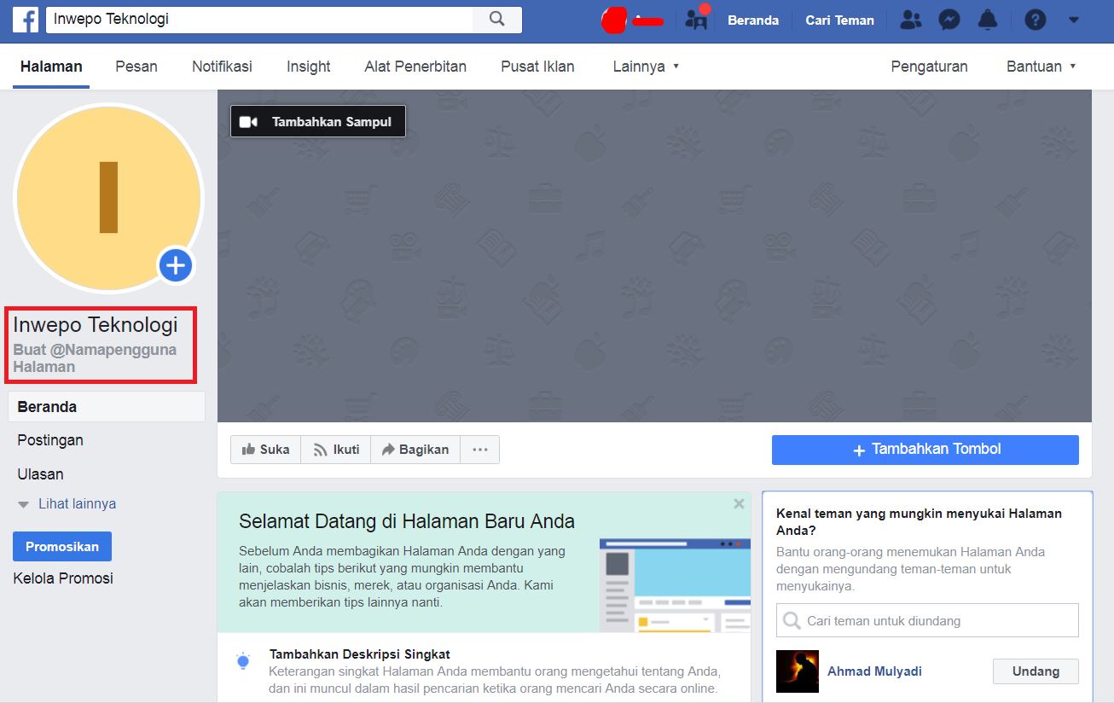1114x703 pixels.
Task: Open the Messenger icon
Action: pyautogui.click(x=949, y=20)
